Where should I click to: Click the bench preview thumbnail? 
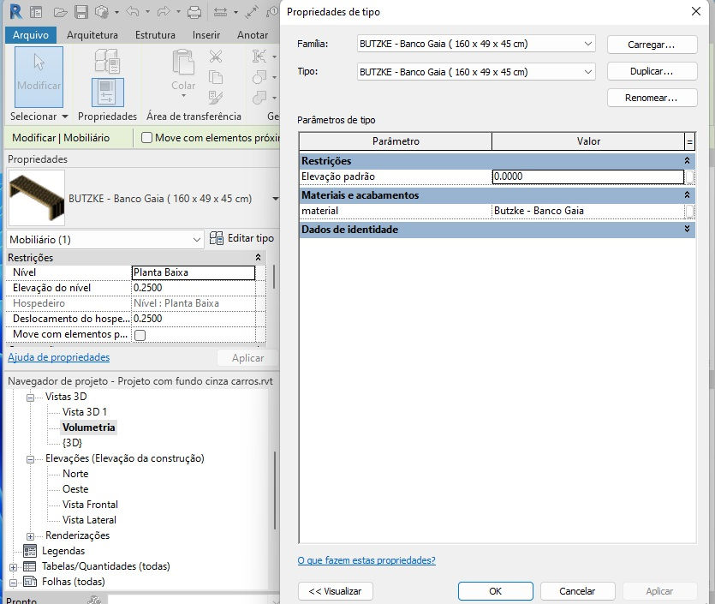[x=37, y=198]
